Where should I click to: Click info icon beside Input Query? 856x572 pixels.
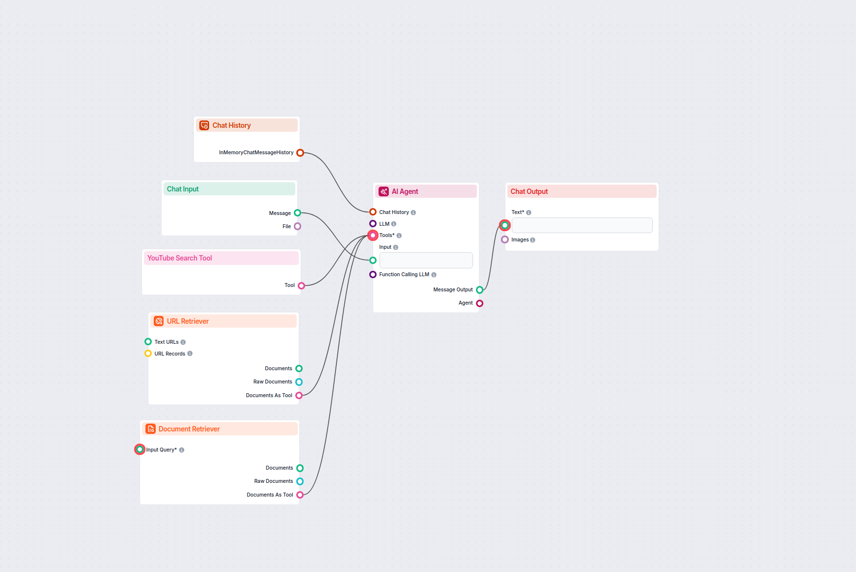[x=182, y=450]
